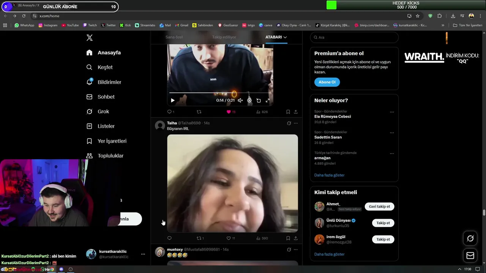
Task: View 826 views analytics icon
Action: [x=262, y=112]
